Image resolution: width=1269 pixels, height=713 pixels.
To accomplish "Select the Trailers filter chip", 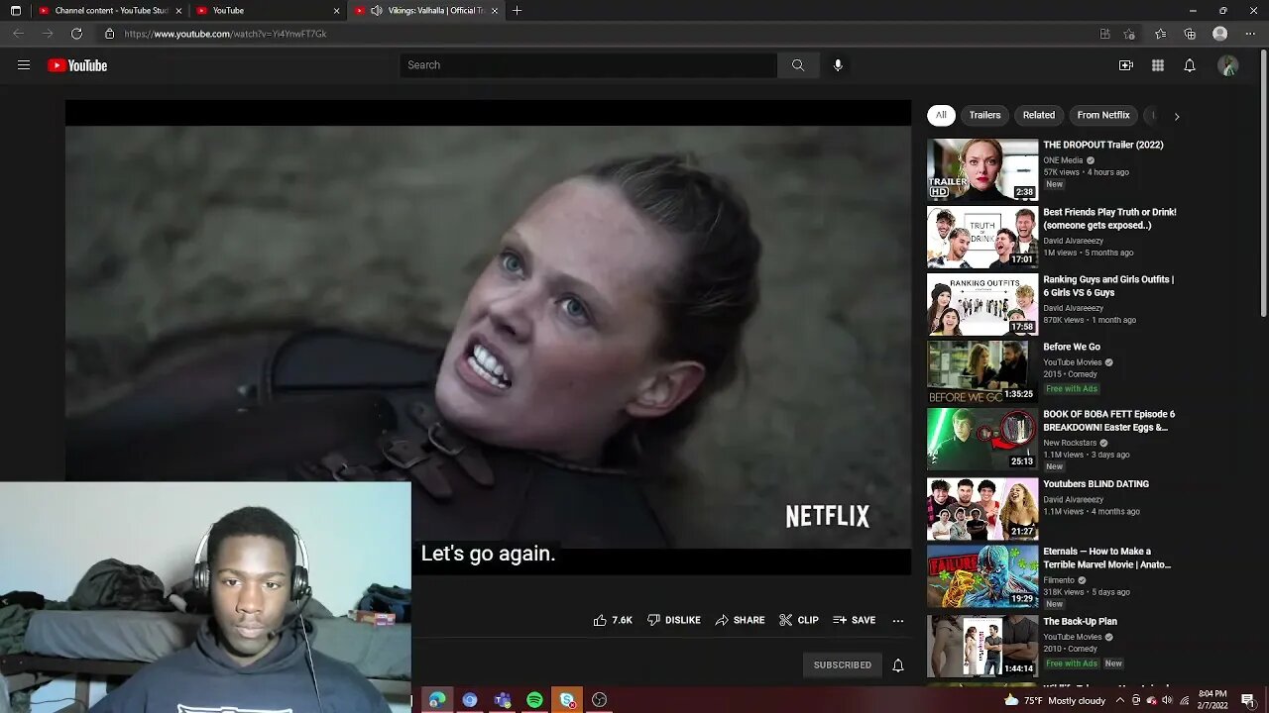I will coord(984,115).
